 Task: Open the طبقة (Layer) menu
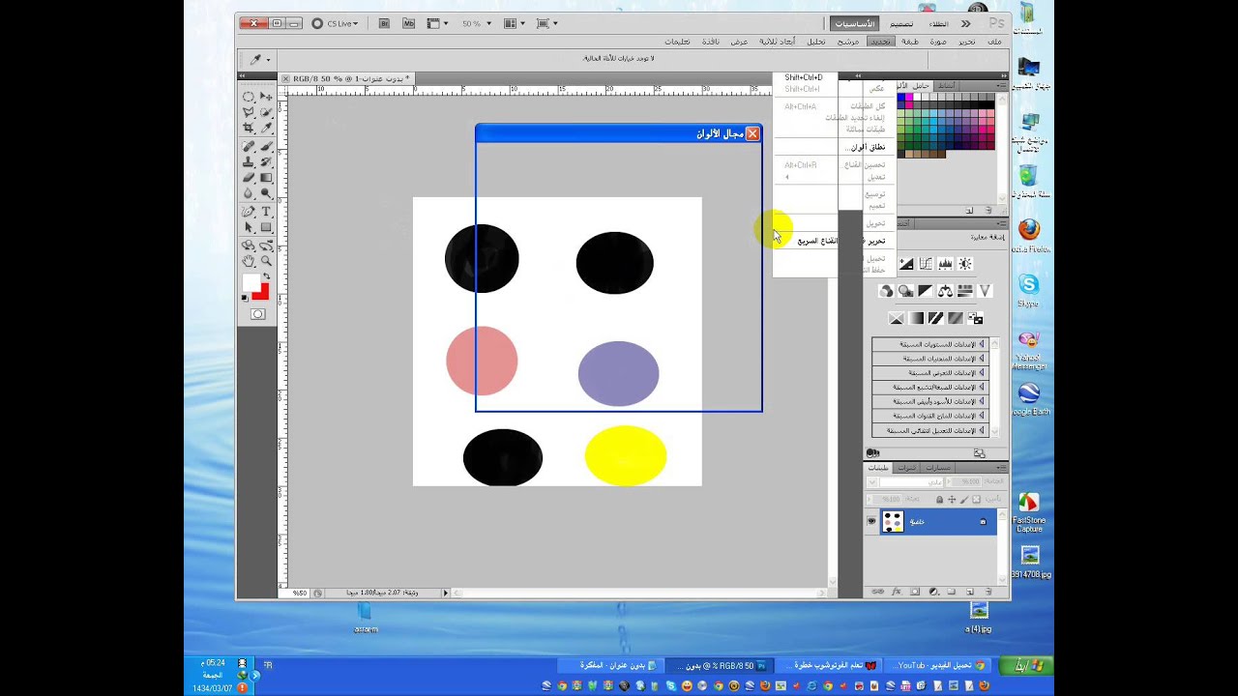910,42
